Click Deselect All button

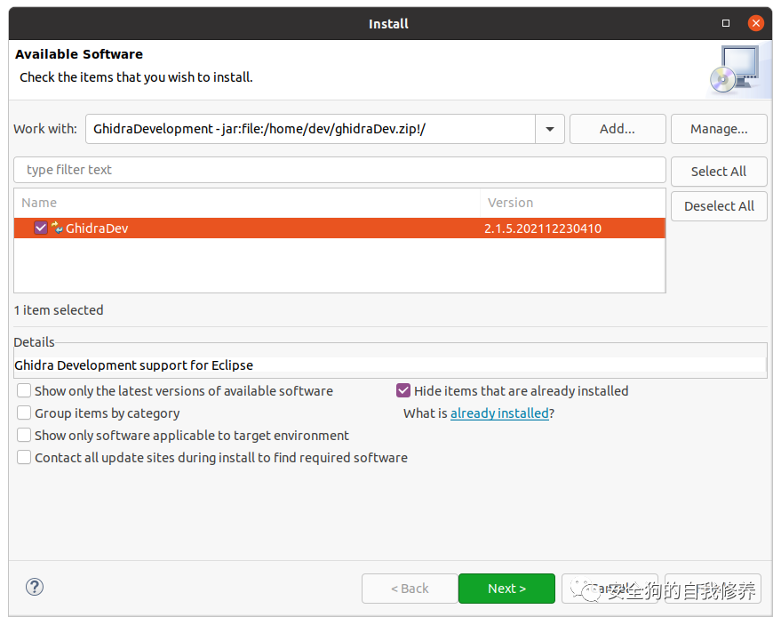click(719, 206)
